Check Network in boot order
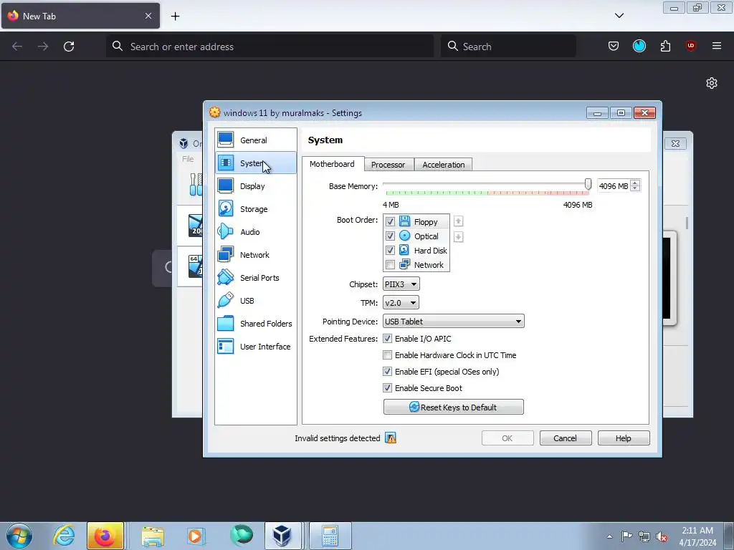This screenshot has height=550, width=734. tap(390, 265)
